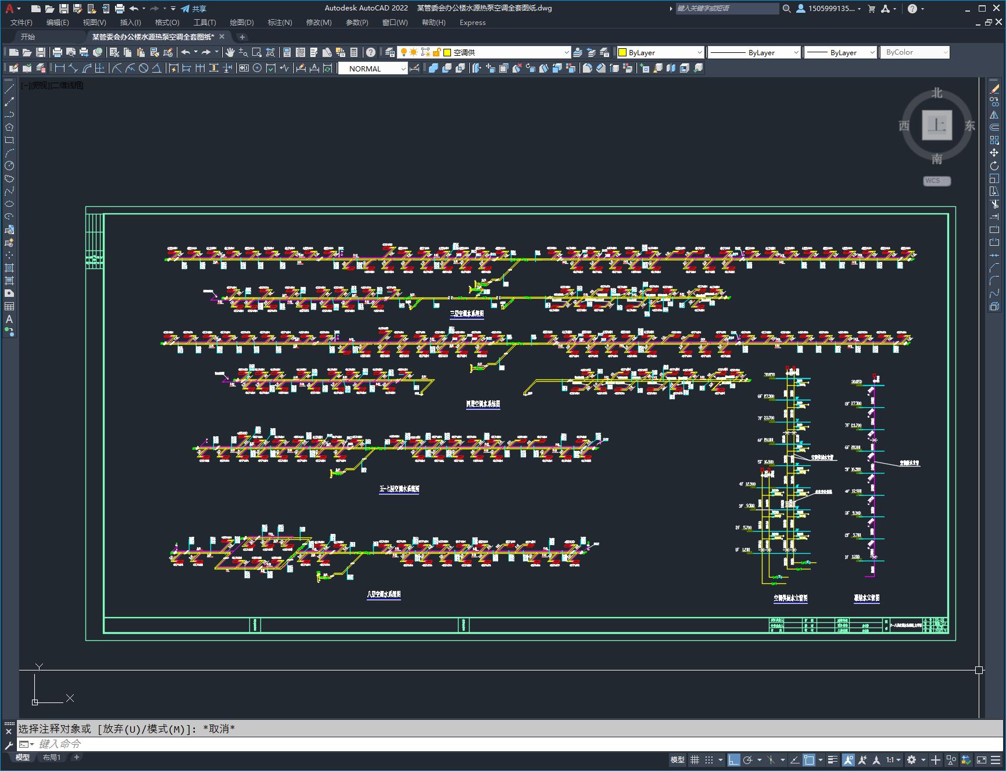The width and height of the screenshot is (1006, 771).
Task: Switch to the 开始 tab
Action: click(x=28, y=37)
